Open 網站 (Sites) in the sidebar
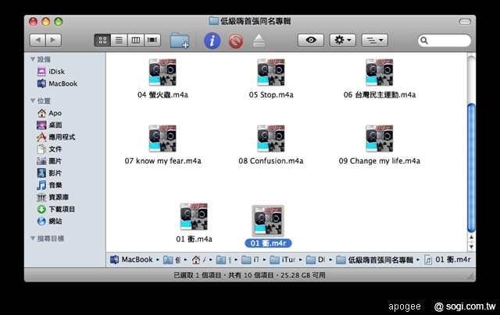Viewport: 500px width, 315px height. pos(49,221)
